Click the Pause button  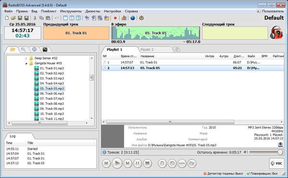[x=137, y=163]
